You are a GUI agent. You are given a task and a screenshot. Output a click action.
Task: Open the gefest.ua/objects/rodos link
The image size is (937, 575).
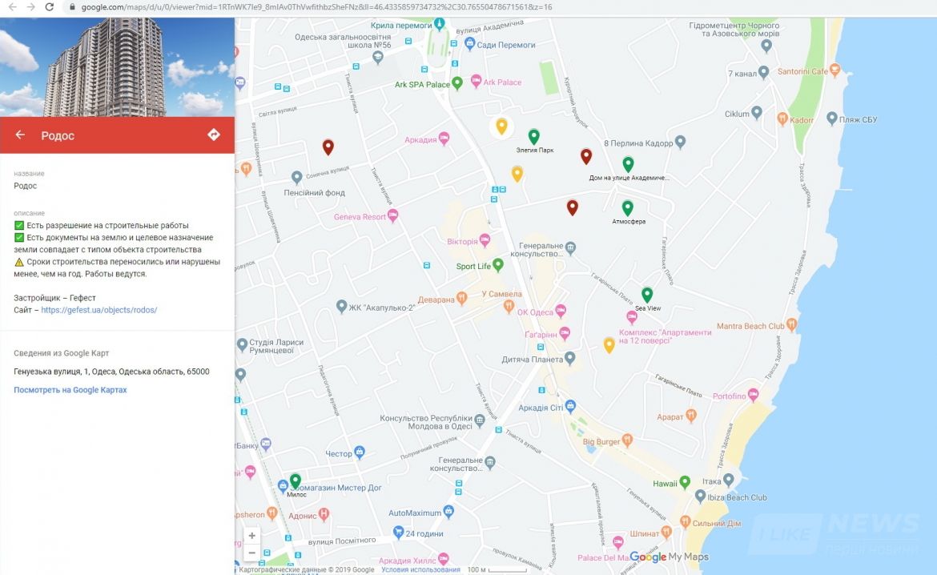(99, 310)
